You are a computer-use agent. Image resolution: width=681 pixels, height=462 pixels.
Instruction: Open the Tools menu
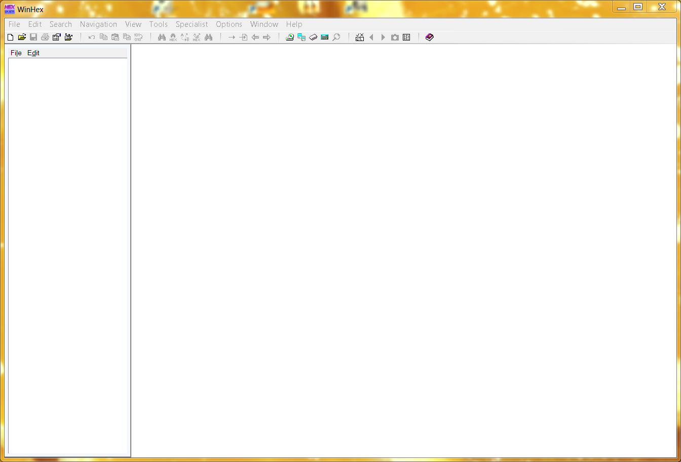(x=159, y=24)
